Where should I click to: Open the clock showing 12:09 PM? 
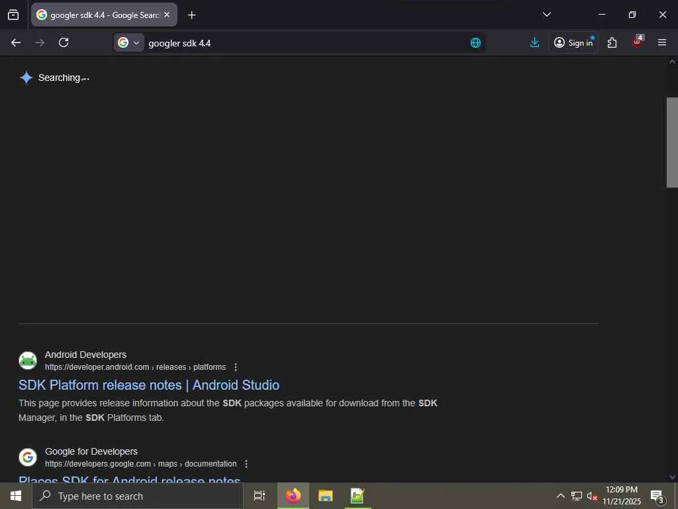click(x=622, y=496)
